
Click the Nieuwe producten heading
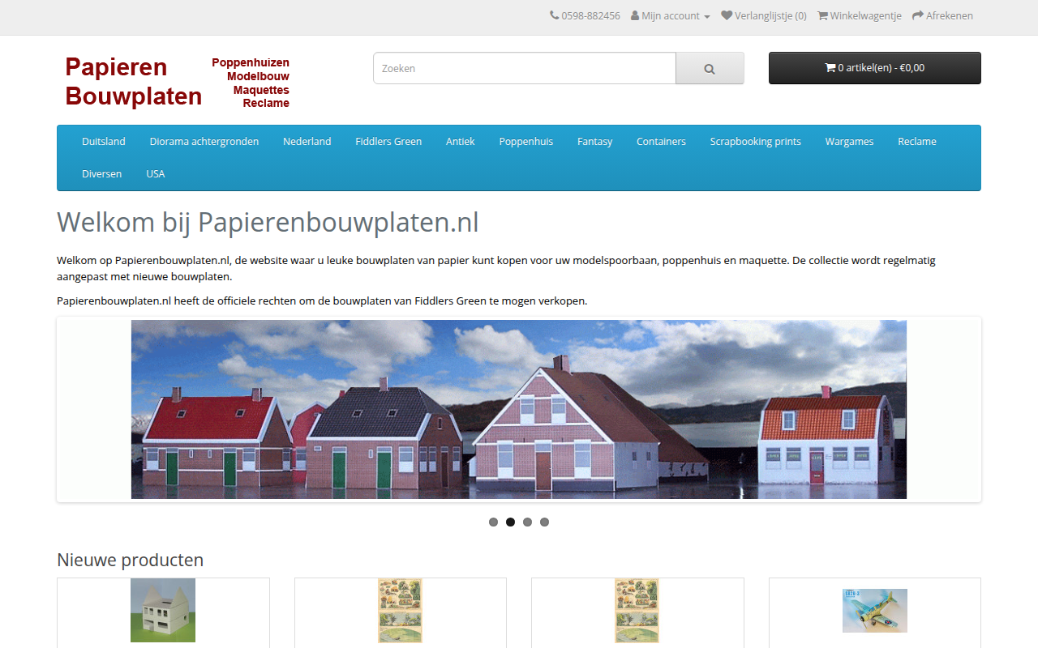(x=130, y=560)
